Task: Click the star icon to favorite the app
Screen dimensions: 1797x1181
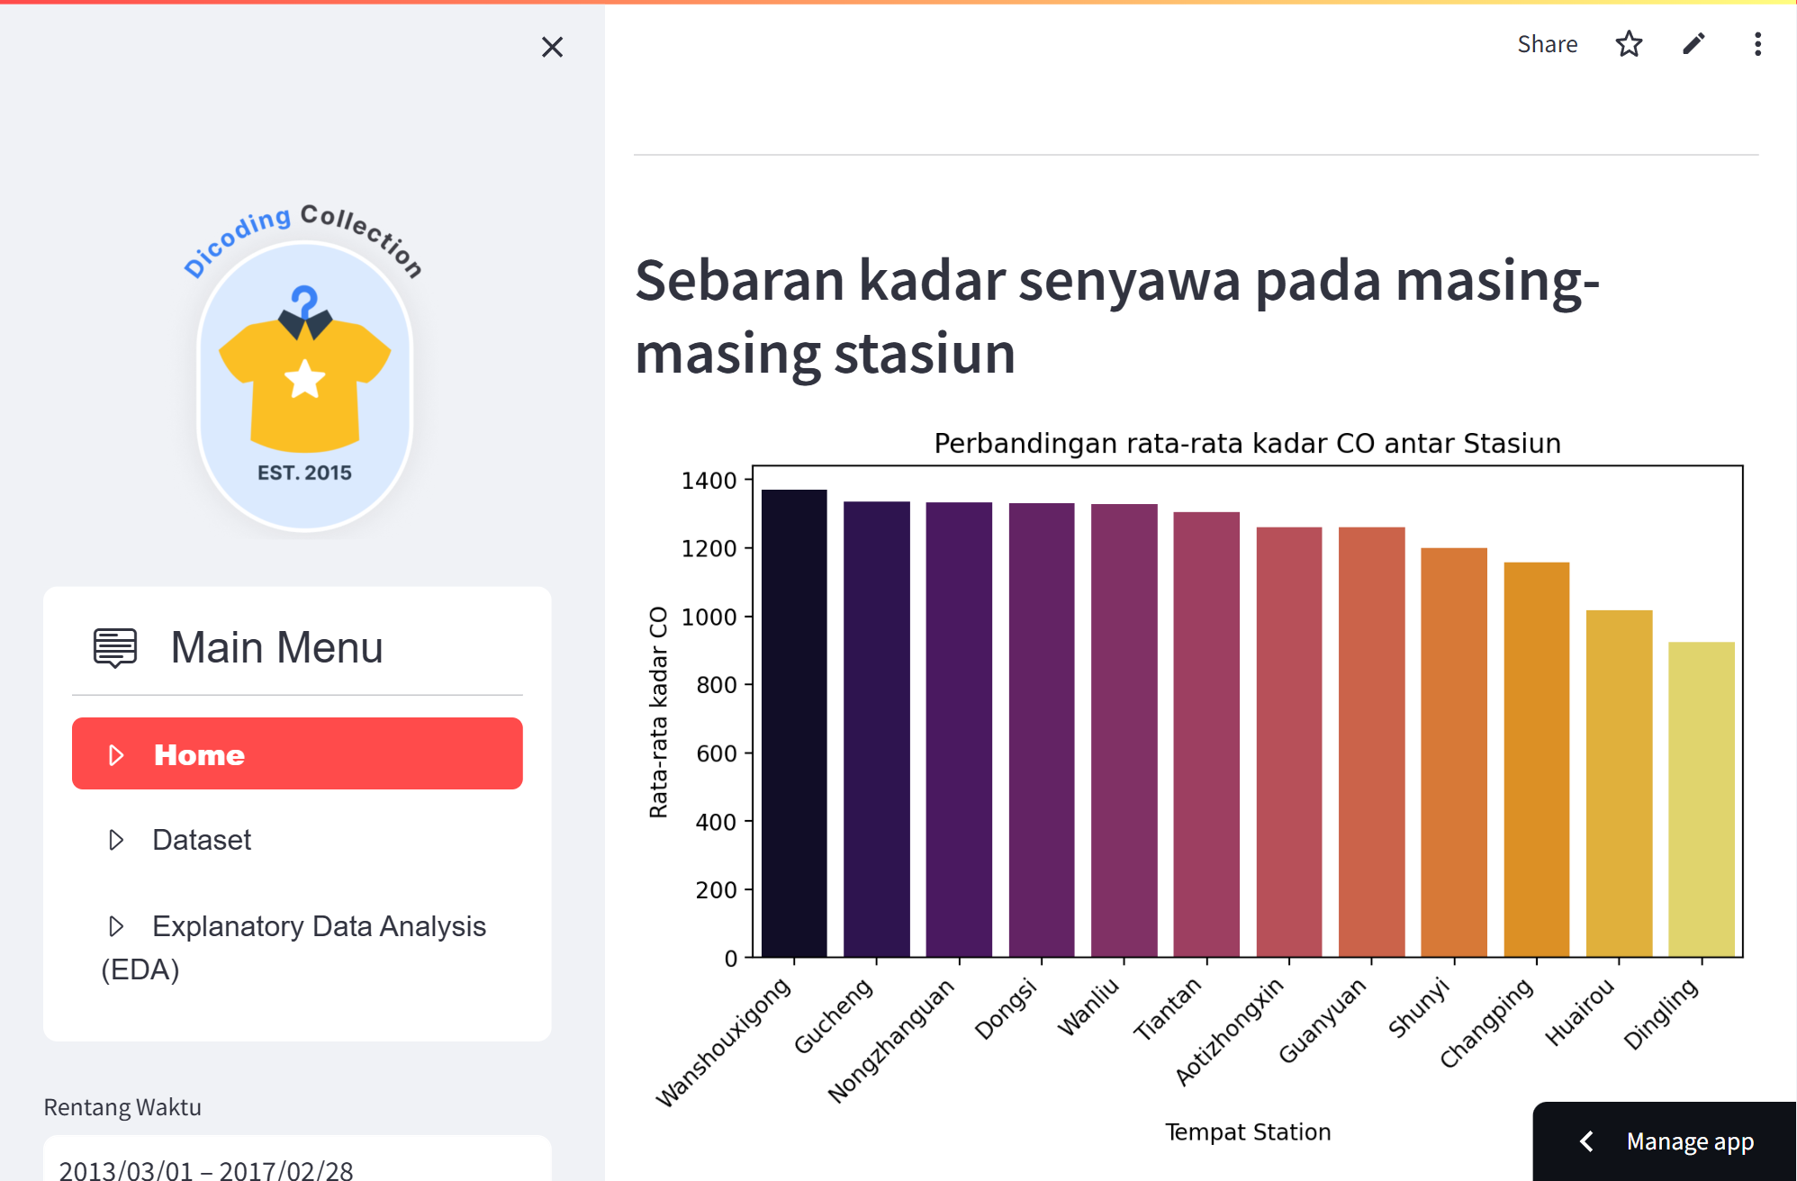Action: click(1630, 44)
